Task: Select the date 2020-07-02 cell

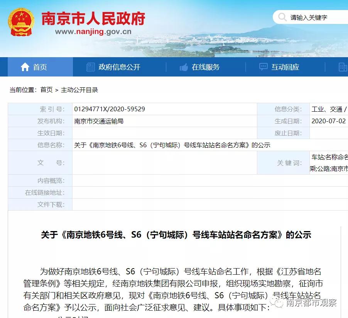Action: point(329,121)
